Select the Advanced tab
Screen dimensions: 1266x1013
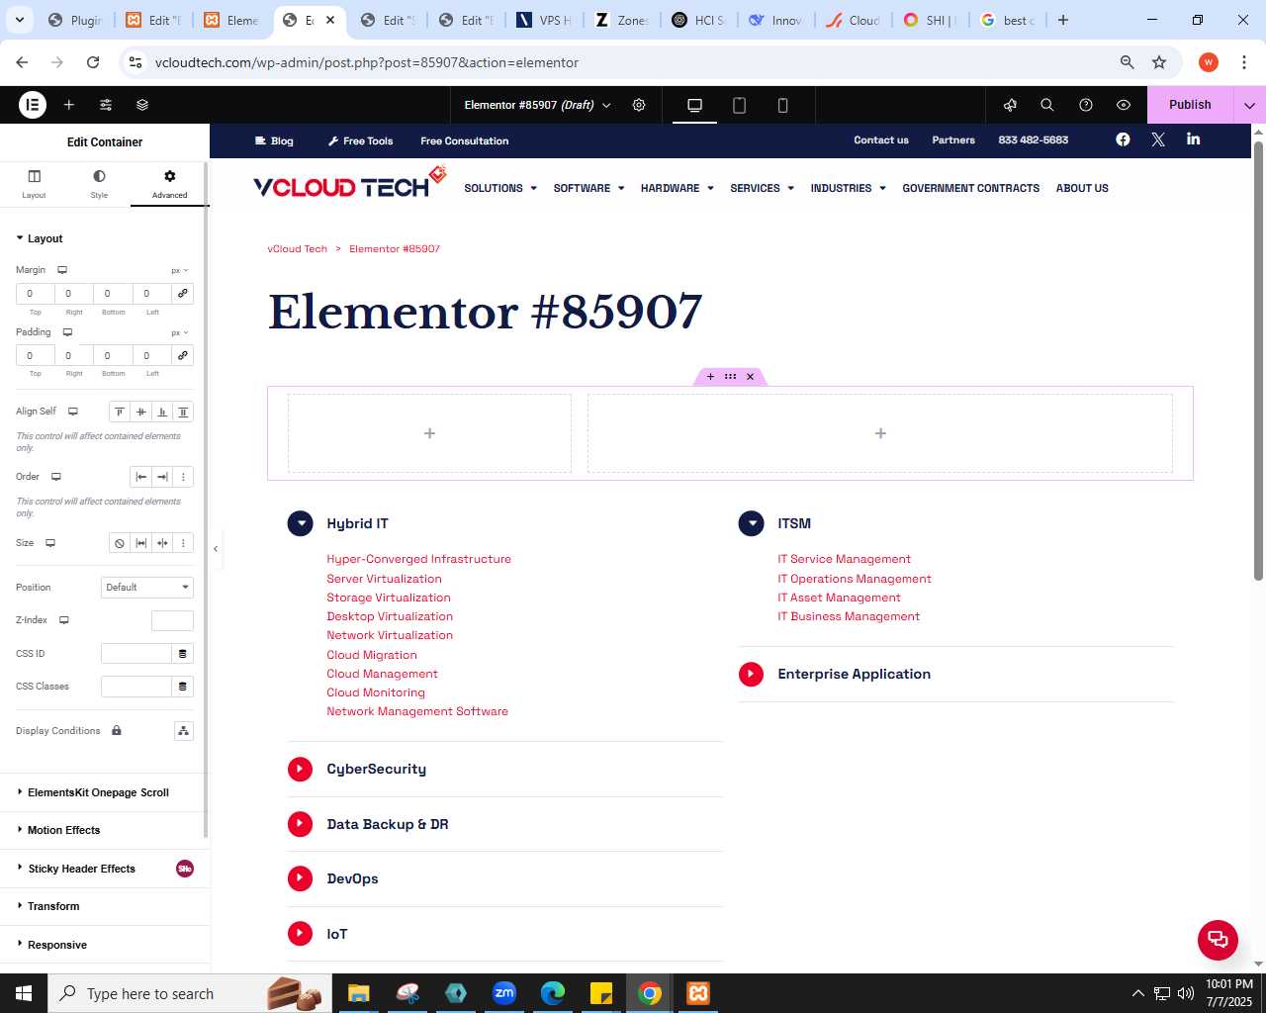(170, 183)
